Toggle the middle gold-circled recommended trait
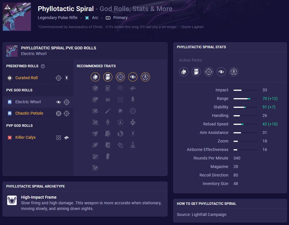The height and width of the screenshot is (225, 289). (120, 77)
